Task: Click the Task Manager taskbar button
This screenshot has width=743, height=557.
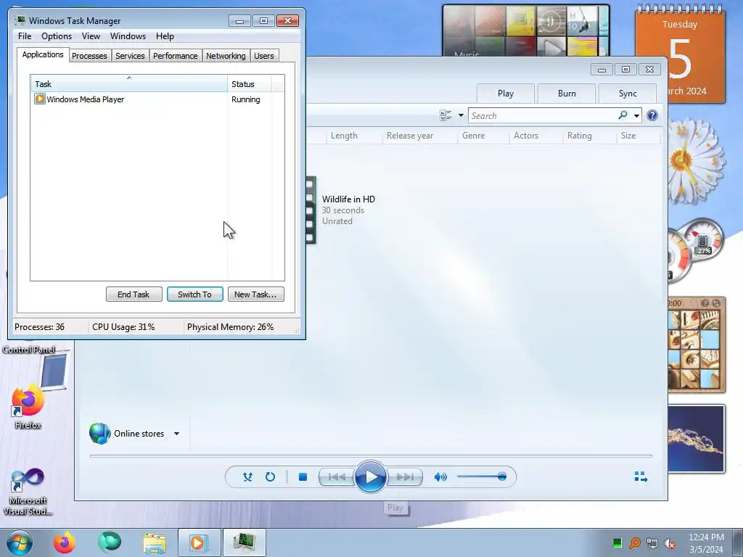Action: pos(244,542)
